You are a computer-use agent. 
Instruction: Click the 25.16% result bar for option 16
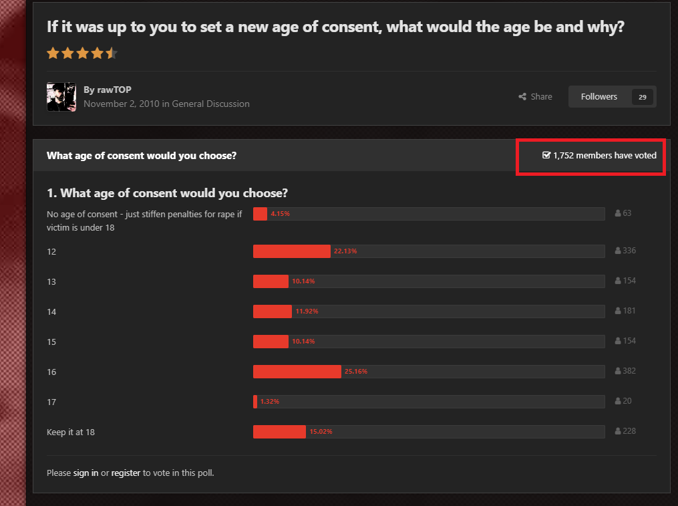tap(429, 372)
